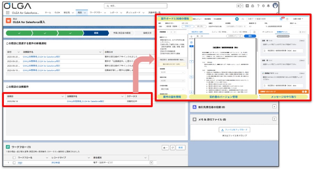Open the user avatar profile menu
This screenshot has width=315, height=170.
point(275,6)
